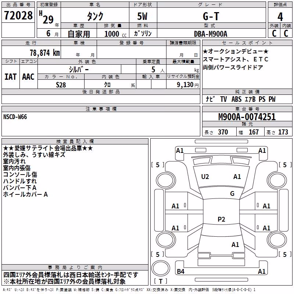Viewport: 294px width, 294px height.
Task: Select the DBA-M900A model code
Action: click(x=211, y=34)
